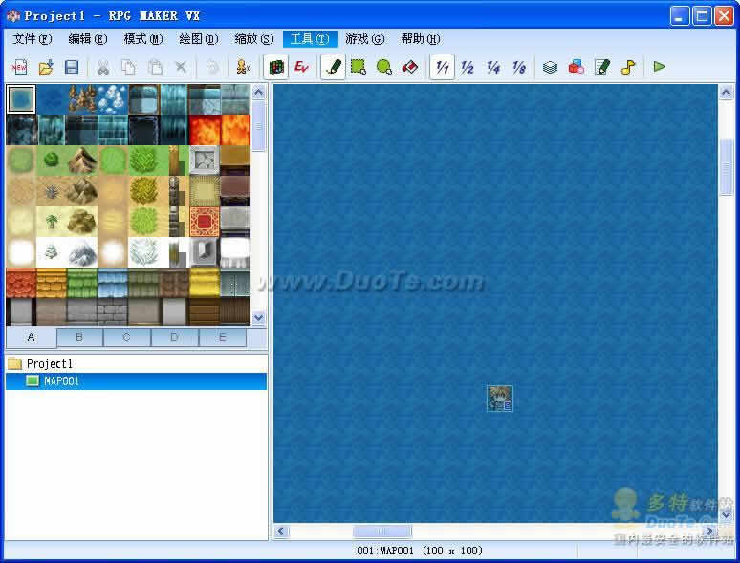The image size is (740, 563).
Task: Click map view scroll left arrow
Action: [281, 531]
